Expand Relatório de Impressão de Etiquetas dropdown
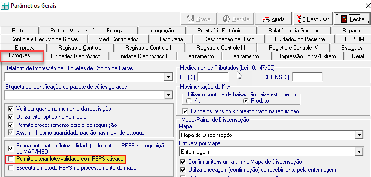This screenshot has height=177, width=371. pos(168,77)
